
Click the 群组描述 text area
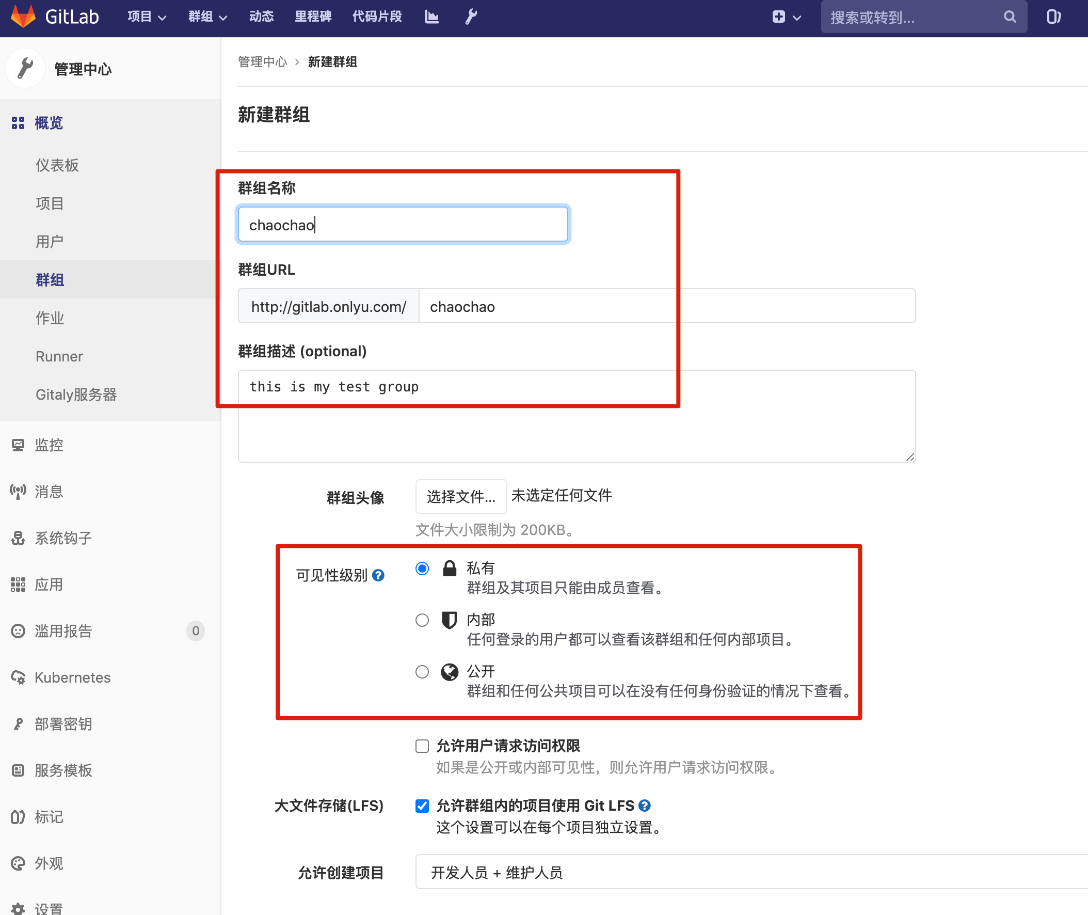577,416
